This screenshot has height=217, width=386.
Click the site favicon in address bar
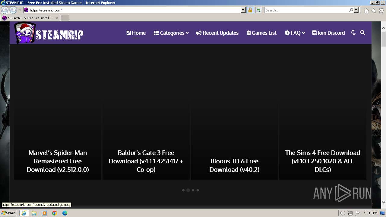click(x=26, y=10)
